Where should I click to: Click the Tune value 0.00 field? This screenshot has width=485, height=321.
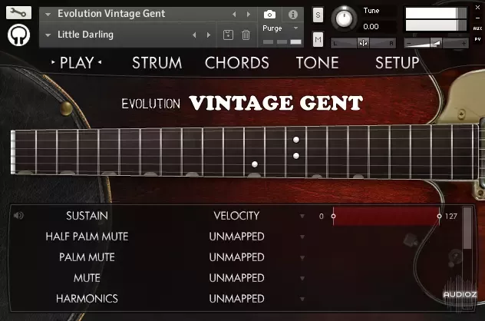[371, 27]
